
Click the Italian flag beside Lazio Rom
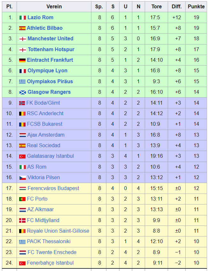point(22,18)
